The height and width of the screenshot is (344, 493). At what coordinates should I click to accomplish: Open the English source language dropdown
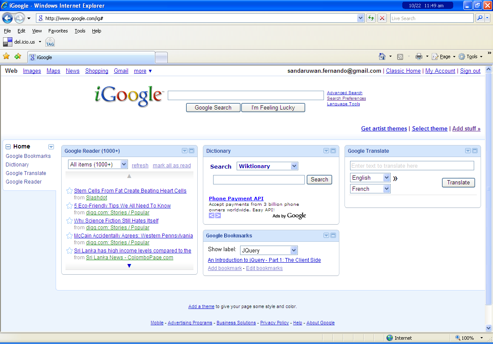coord(370,178)
